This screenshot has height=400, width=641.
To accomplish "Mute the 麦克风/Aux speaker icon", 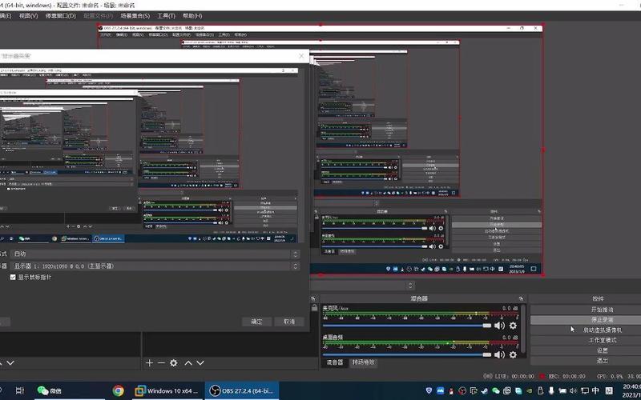I will 500,326.
